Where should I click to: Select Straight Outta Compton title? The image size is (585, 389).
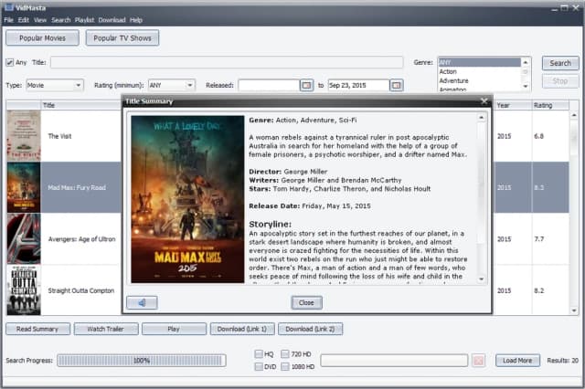coord(81,290)
